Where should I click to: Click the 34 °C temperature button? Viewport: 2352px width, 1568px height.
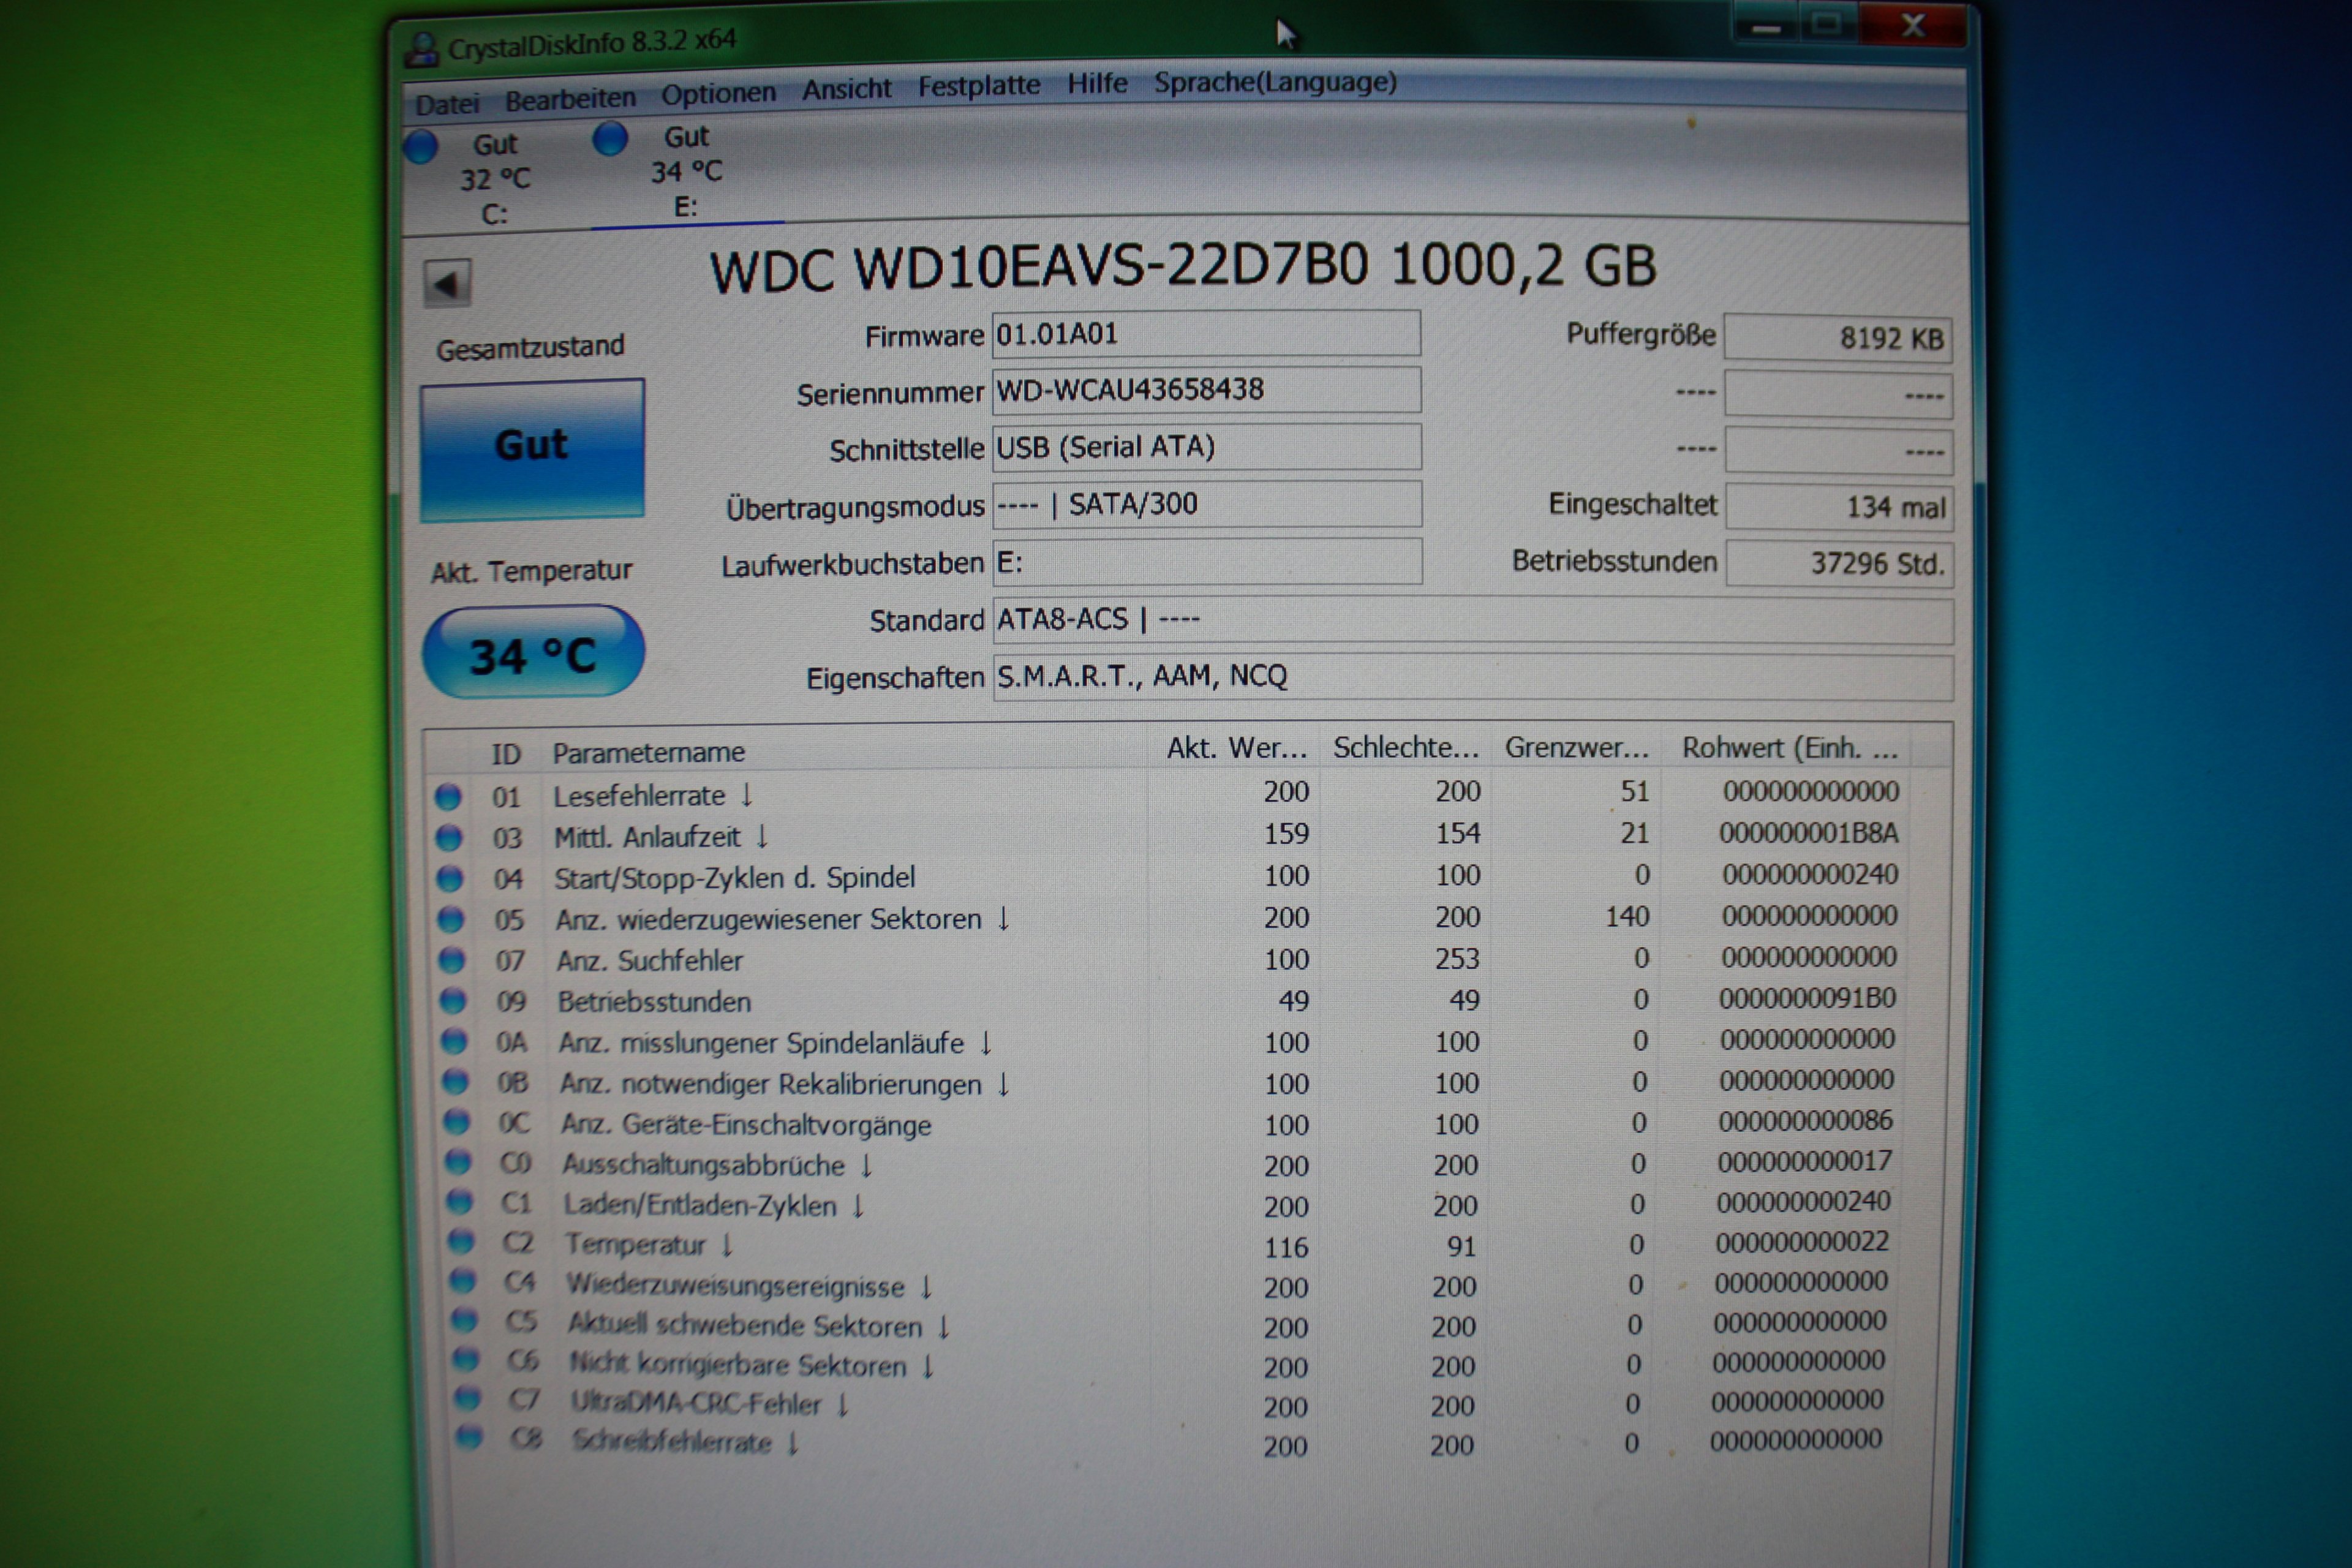point(534,653)
